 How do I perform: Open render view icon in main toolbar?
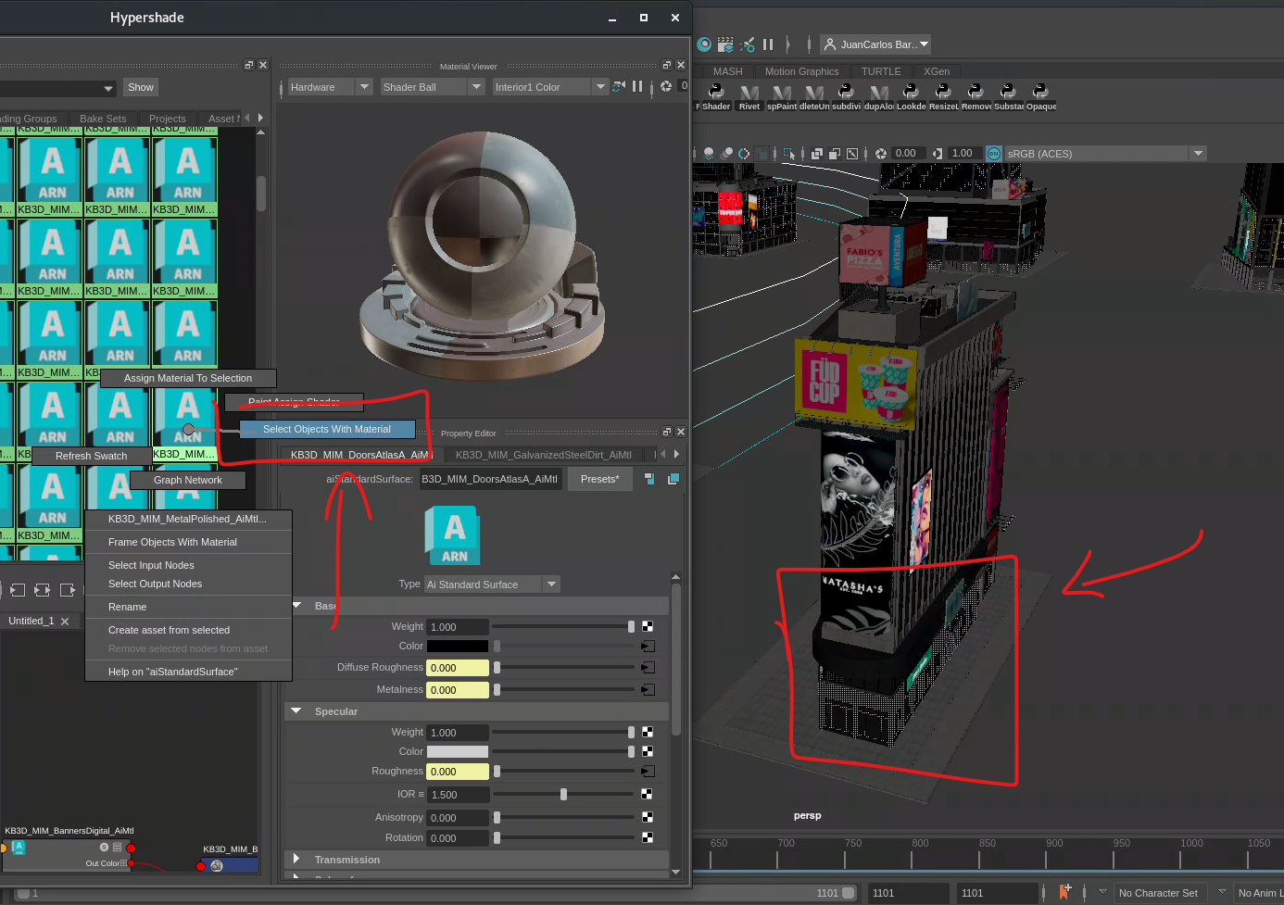coord(704,44)
